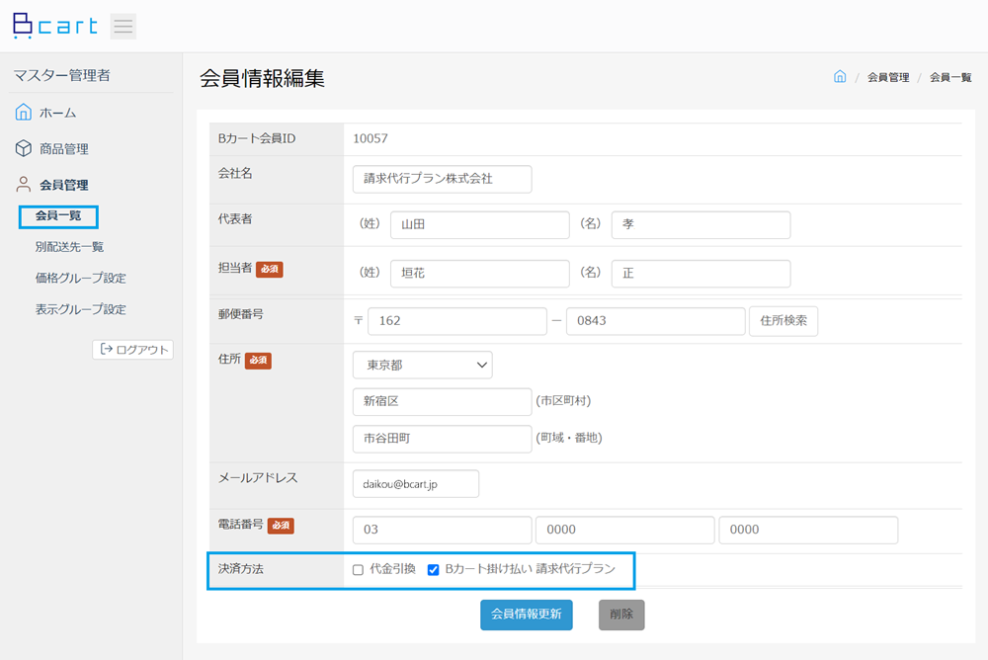Click the 住所検索 button
The width and height of the screenshot is (988, 660).
[783, 321]
